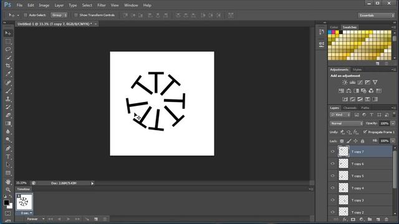Open the History panel icon
This screenshot has width=399, height=224.
pos(322,32)
